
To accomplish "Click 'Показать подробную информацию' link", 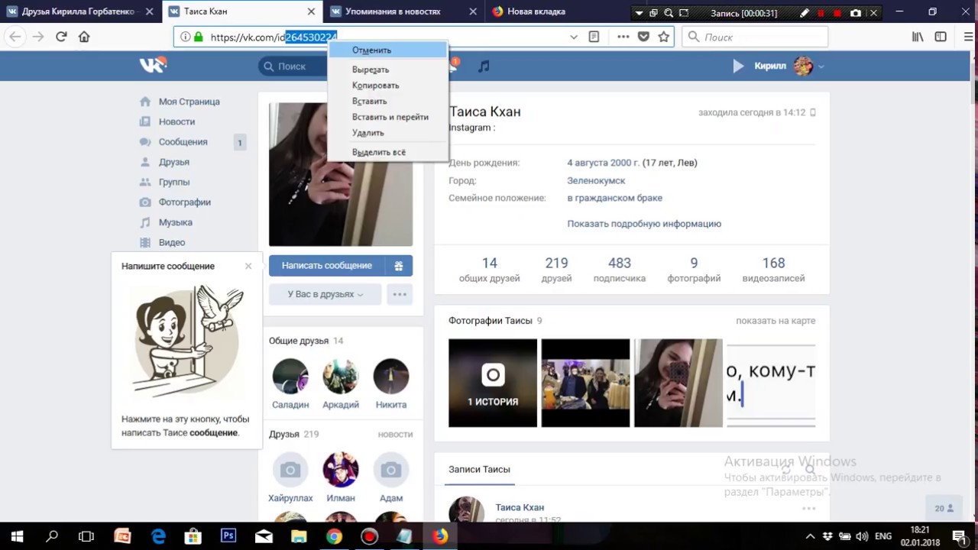I will pos(644,224).
